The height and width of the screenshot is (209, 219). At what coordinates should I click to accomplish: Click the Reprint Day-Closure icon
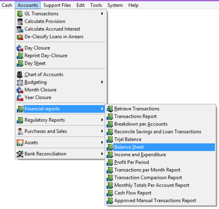point(20,56)
